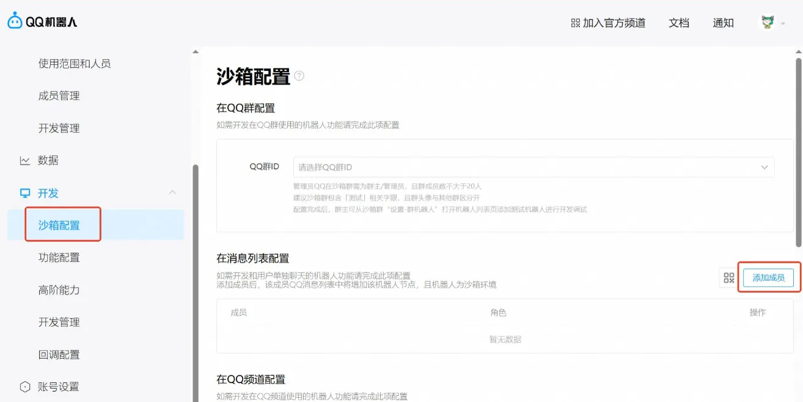Open the QR grid icon beside 加入官方频道
803x402 pixels.
coord(575,23)
